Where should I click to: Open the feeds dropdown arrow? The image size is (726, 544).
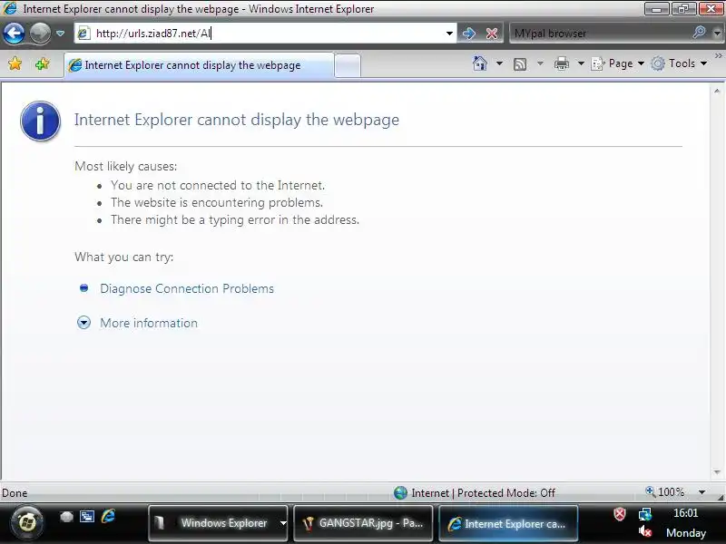[x=540, y=63]
